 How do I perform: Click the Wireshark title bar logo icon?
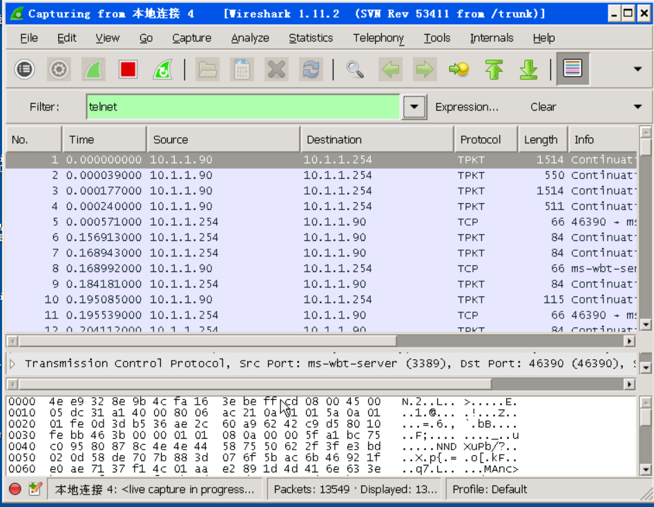click(17, 14)
